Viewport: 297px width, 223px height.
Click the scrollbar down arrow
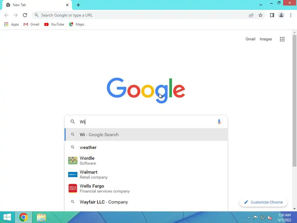point(294,209)
